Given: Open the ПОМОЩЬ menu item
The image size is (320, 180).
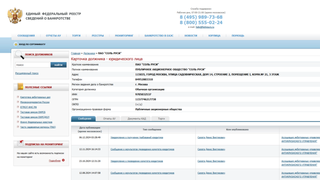Looking at the screenshot, I should click(x=238, y=36).
